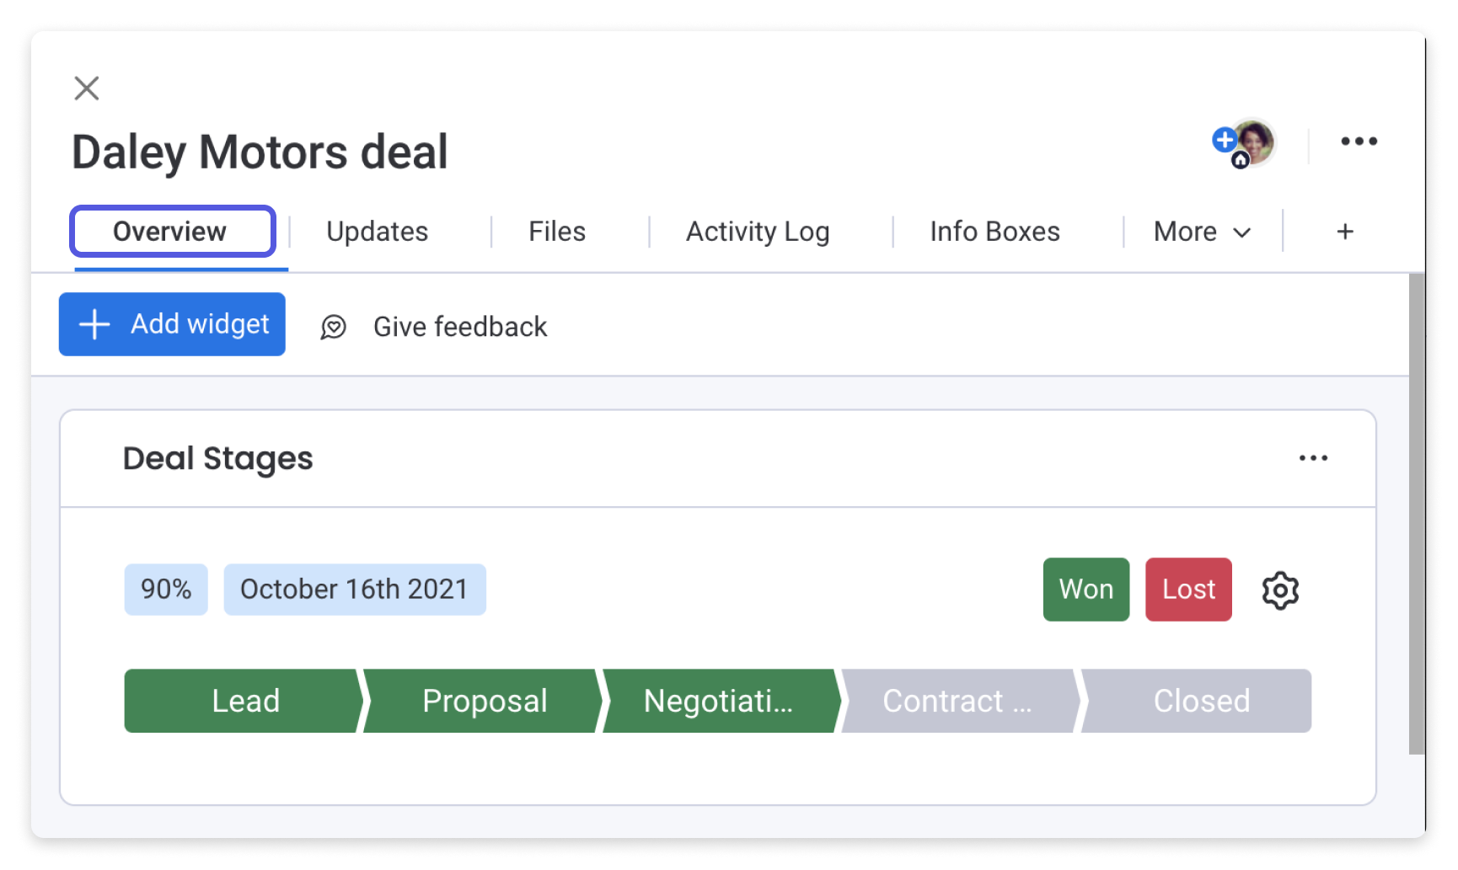Mark the deal as Lost

1188,590
